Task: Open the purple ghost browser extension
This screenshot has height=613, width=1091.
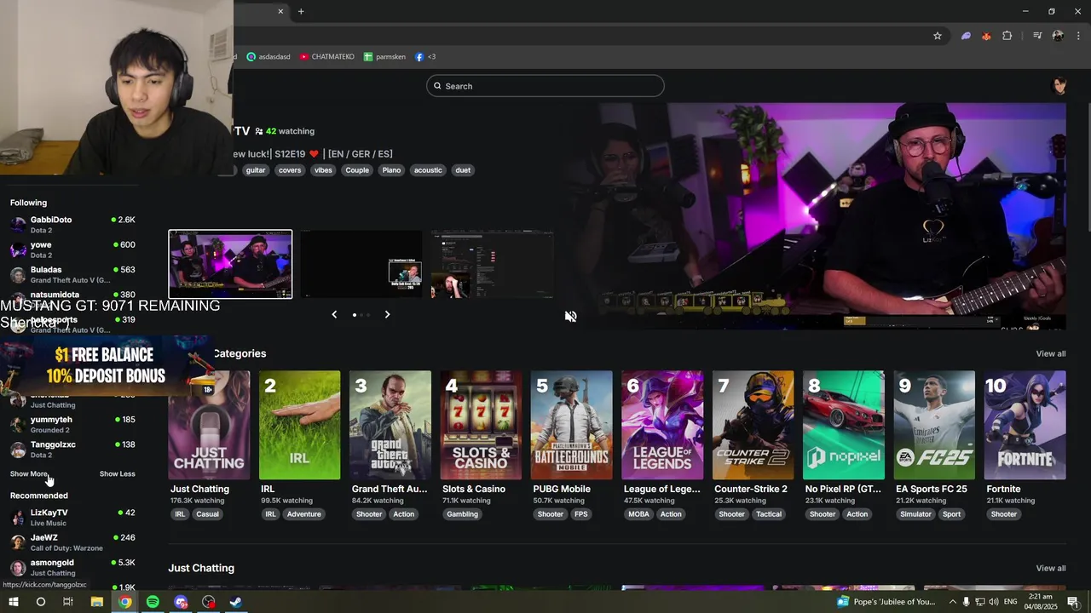Action: point(966,36)
